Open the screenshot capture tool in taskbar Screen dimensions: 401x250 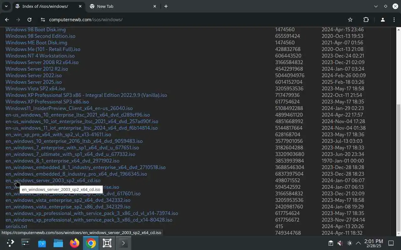click(107, 243)
